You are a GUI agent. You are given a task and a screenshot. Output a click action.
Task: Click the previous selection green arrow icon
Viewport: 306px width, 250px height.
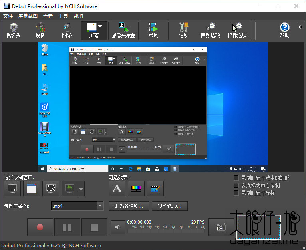(x=70, y=188)
